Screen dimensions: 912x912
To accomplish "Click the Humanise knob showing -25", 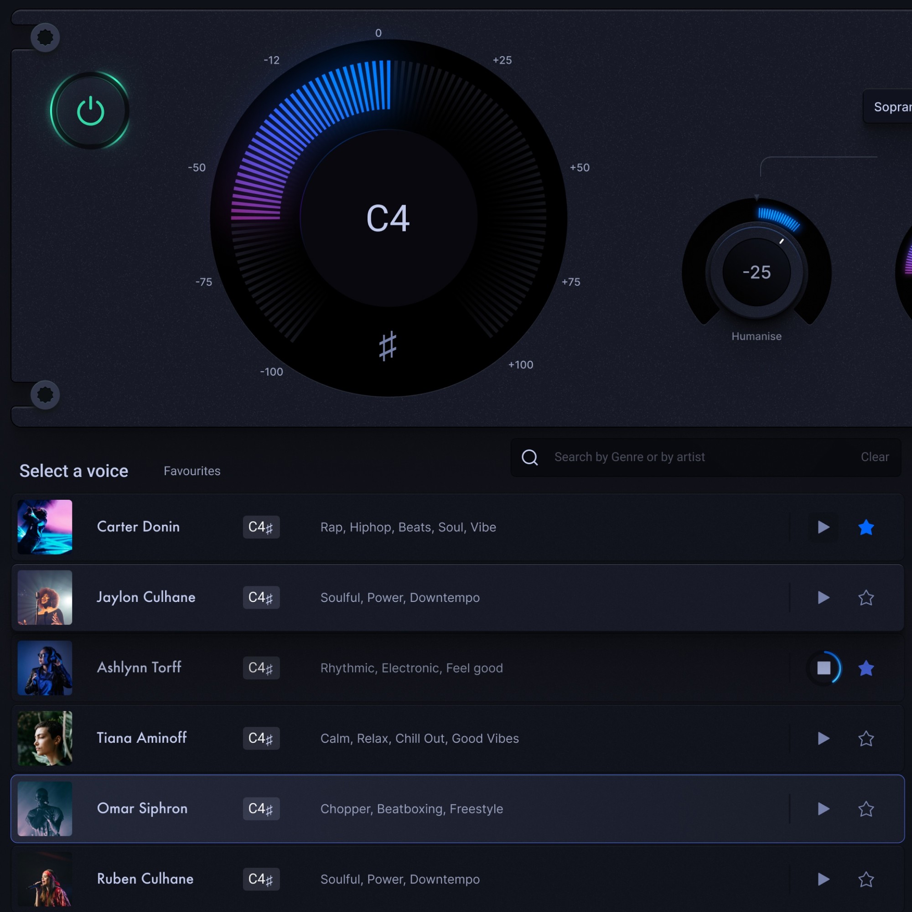I will click(x=756, y=272).
